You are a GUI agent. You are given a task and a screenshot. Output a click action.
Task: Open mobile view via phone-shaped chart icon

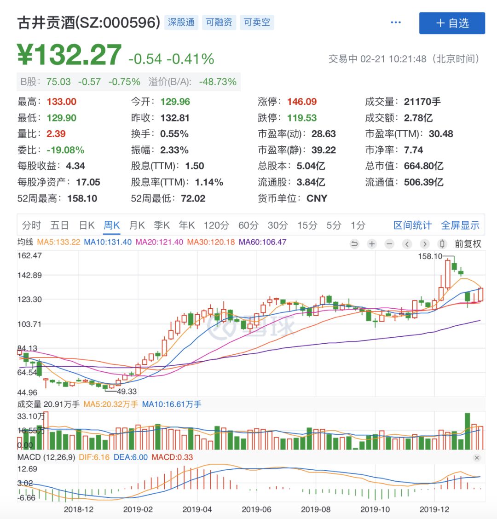point(442,244)
